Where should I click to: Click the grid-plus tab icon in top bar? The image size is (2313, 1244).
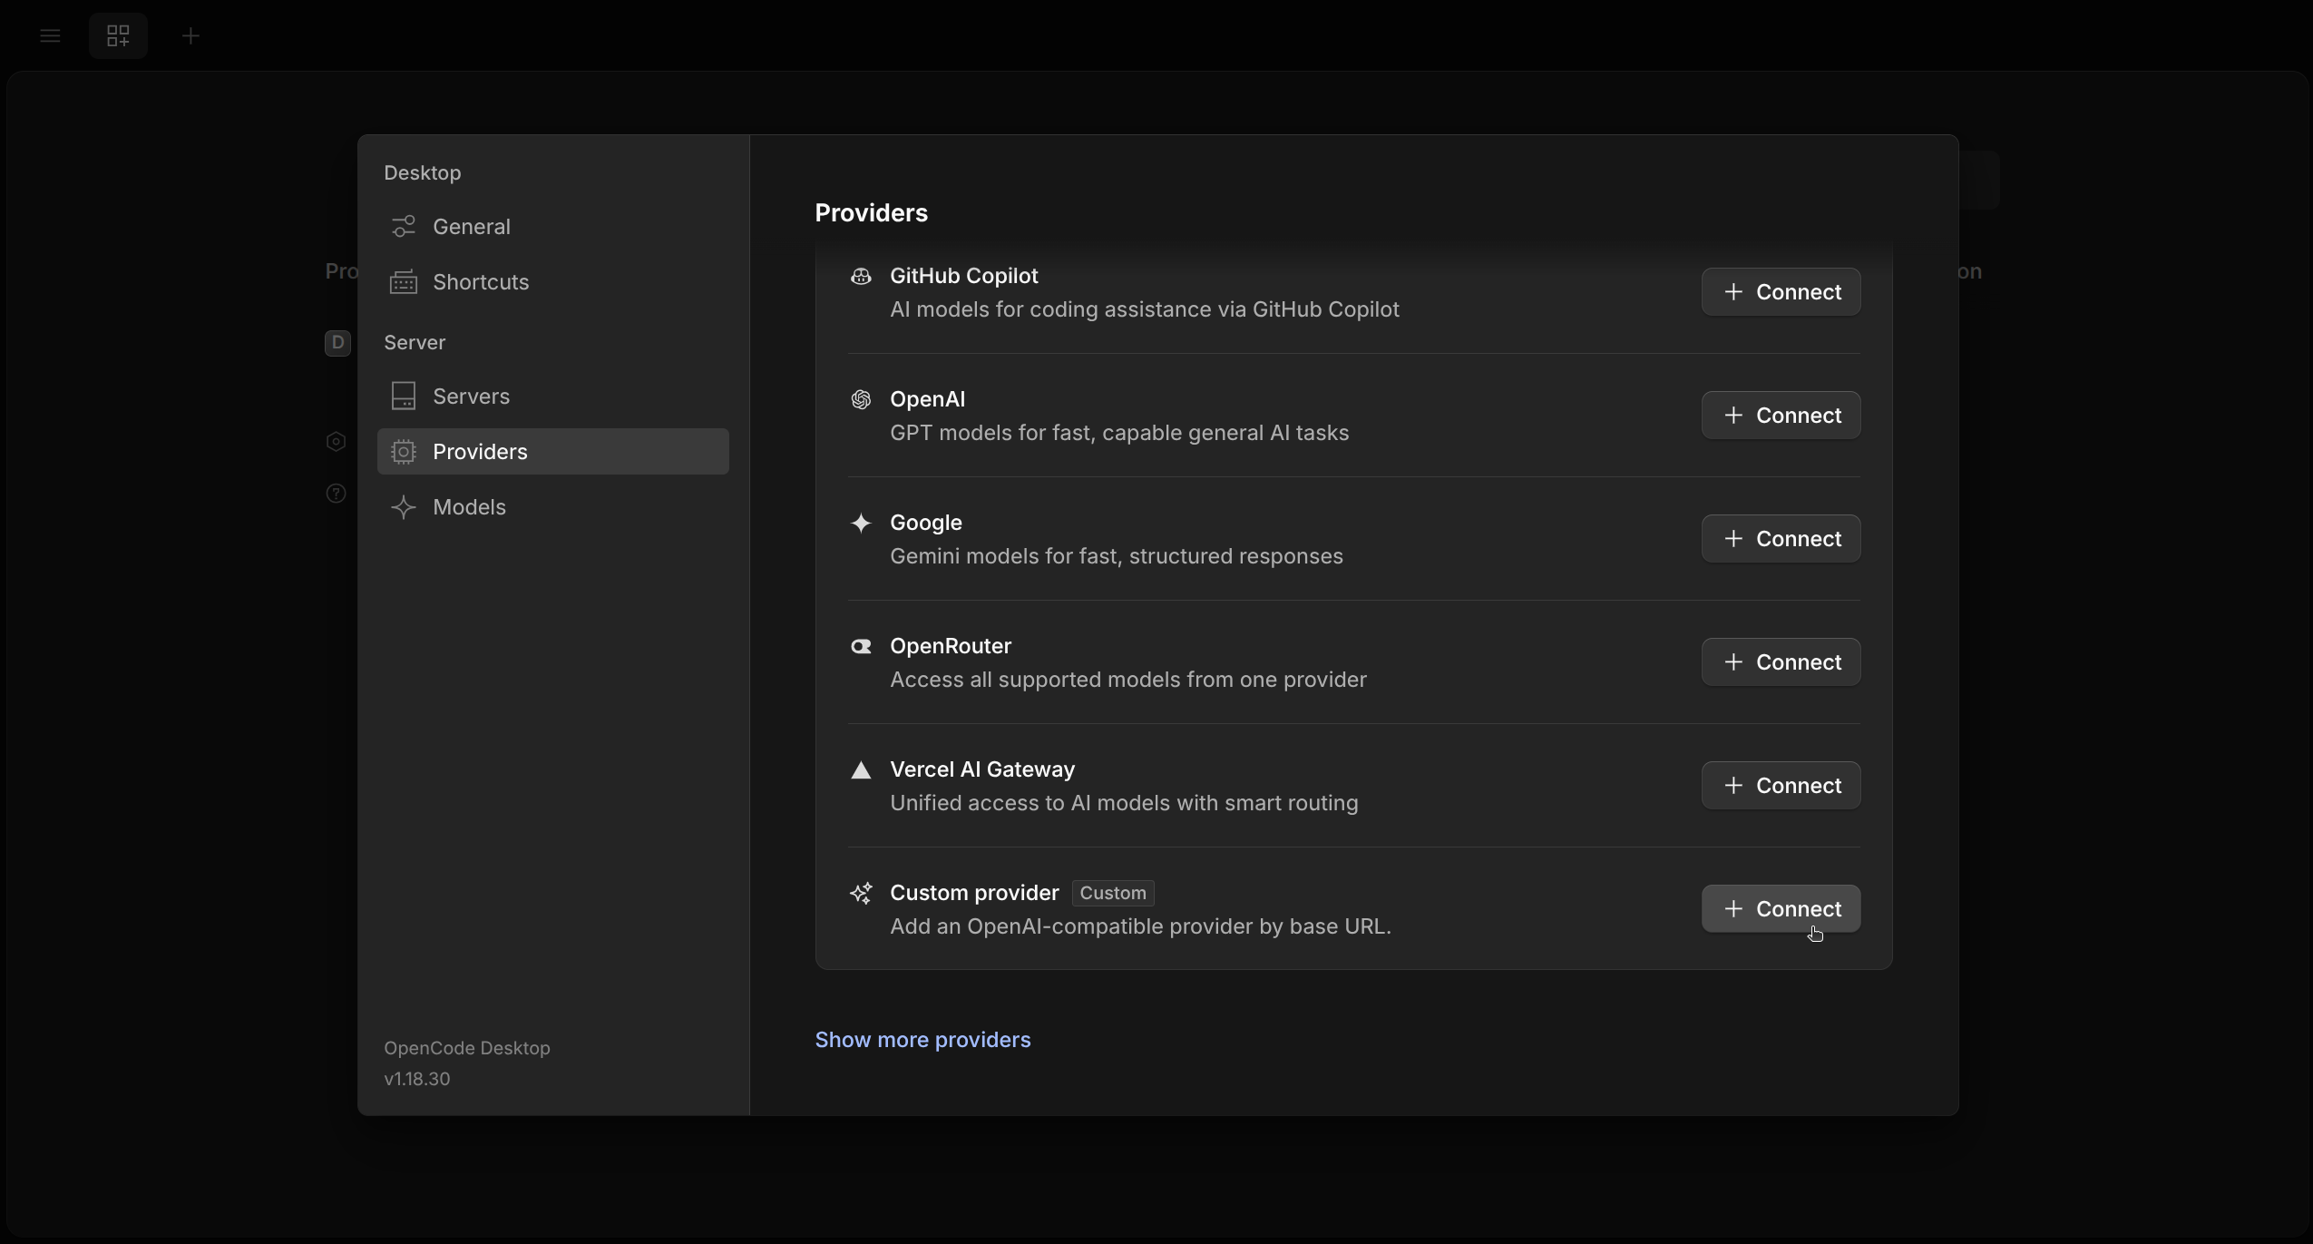tap(118, 36)
